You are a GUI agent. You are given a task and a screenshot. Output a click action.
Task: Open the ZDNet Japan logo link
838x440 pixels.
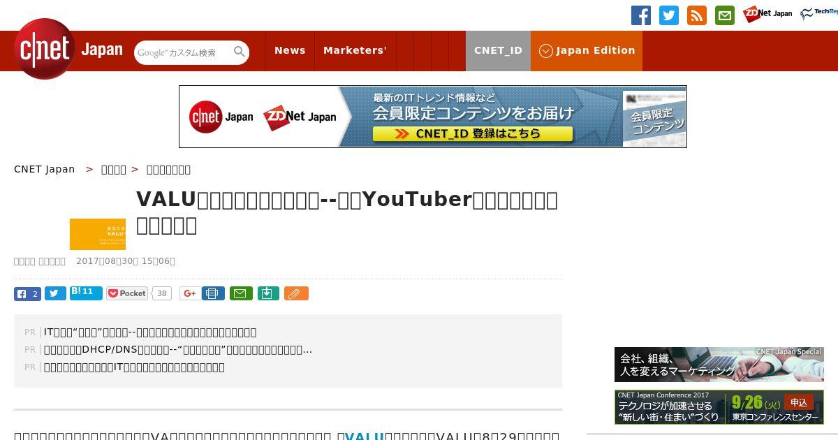coord(767,14)
